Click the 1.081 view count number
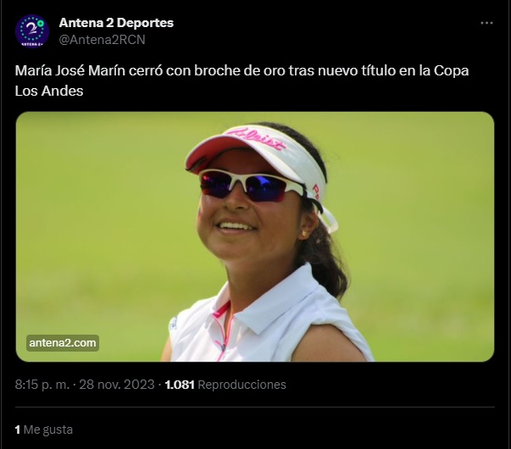Image resolution: width=511 pixels, height=449 pixels. (180, 385)
